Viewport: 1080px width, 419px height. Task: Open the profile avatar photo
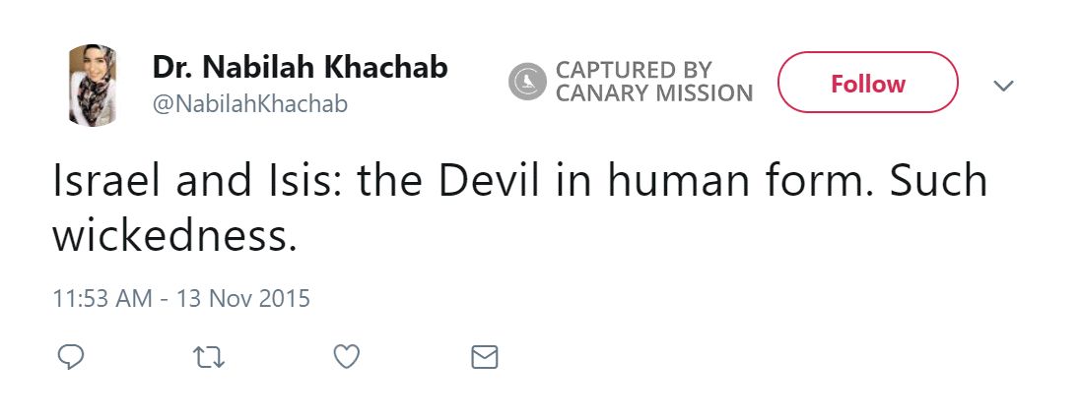[93, 85]
